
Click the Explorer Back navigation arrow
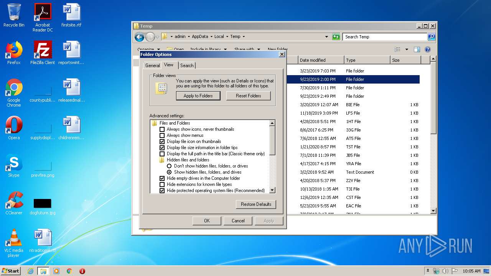point(139,37)
